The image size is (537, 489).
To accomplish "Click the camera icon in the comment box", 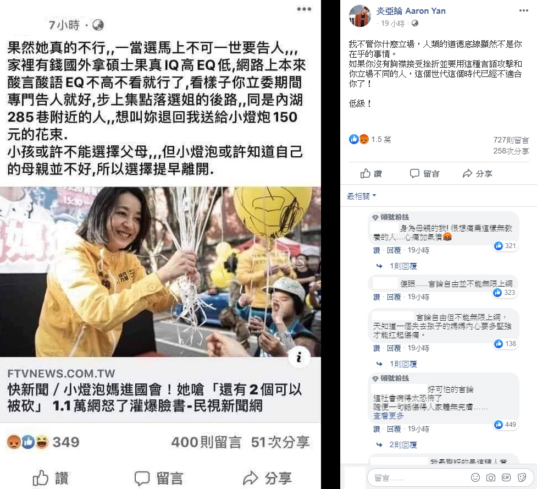I will (491, 477).
